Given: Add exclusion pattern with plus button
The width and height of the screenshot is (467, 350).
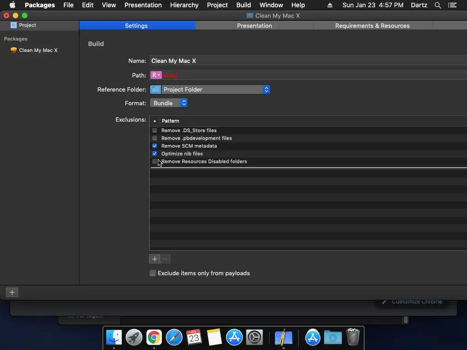Looking at the screenshot, I should (x=155, y=259).
